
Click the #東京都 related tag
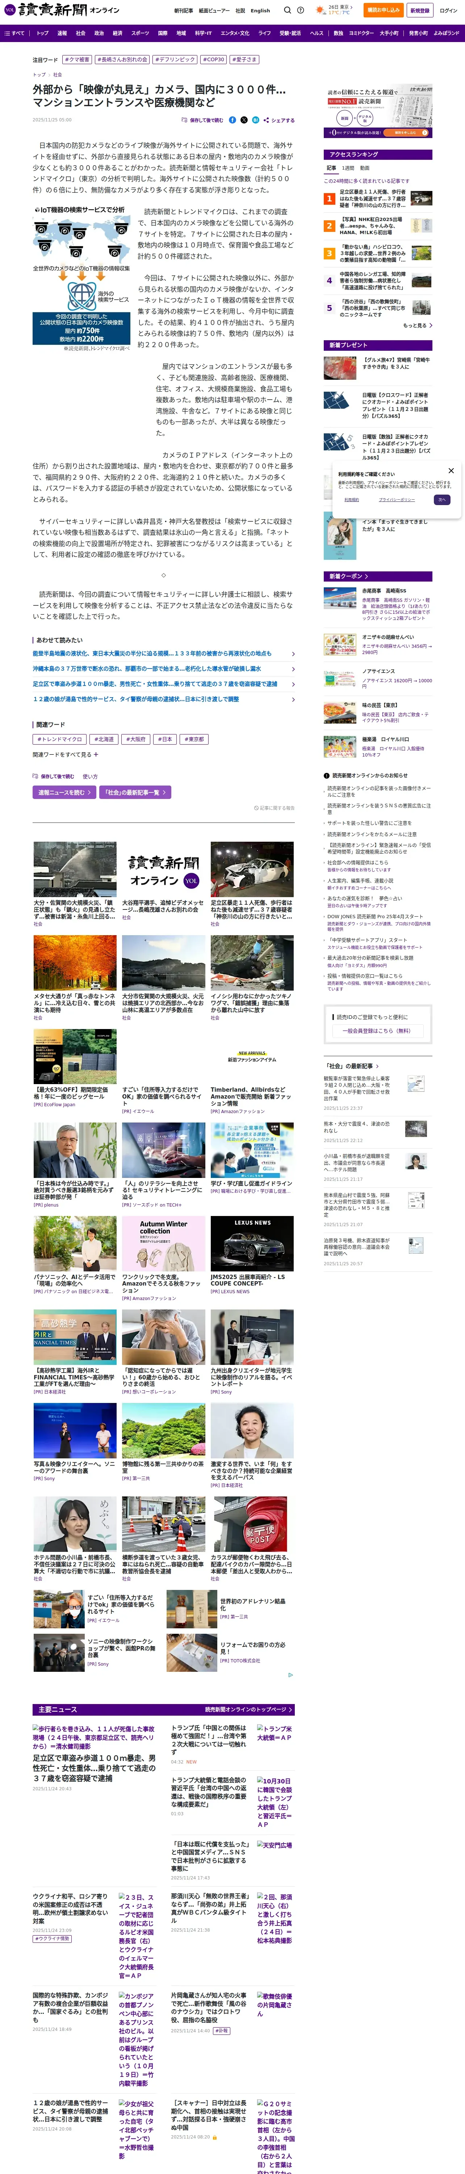coord(195,738)
